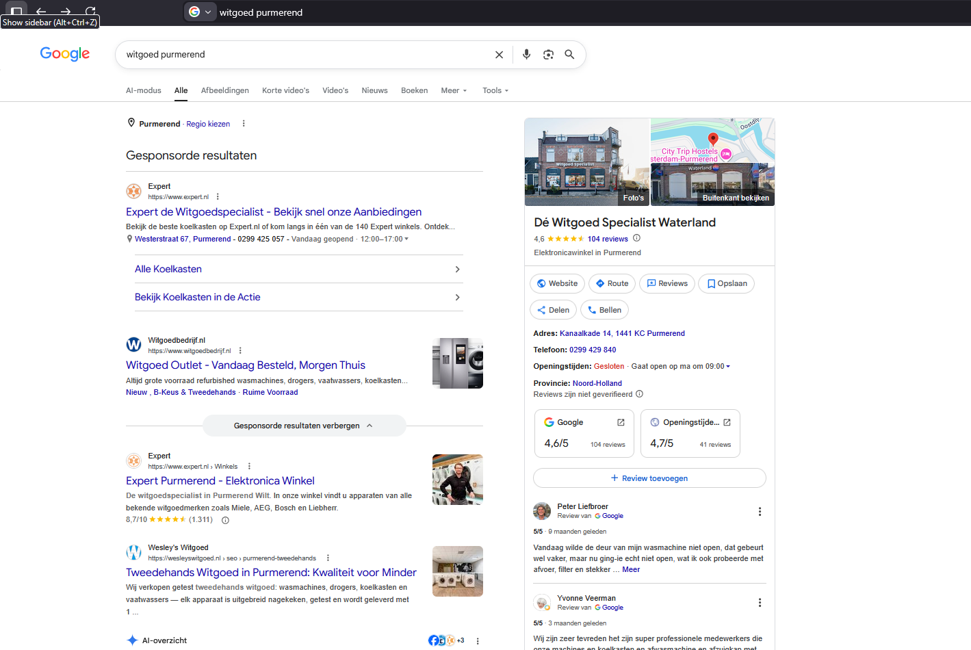Open Bekijk Koelkasten in de Actie row
Screen dimensions: 971x650
(298, 298)
